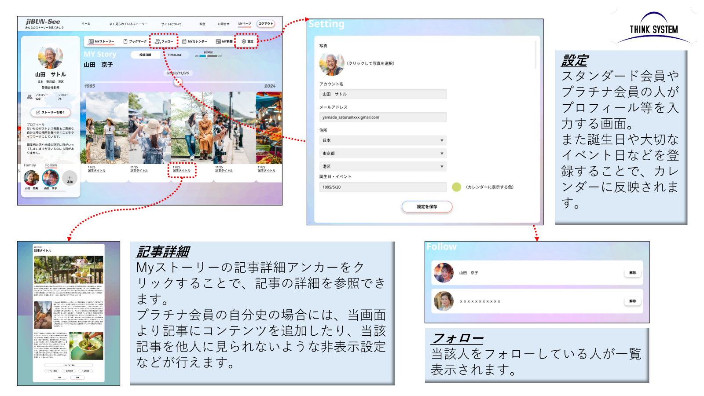Image resolution: width=704 pixels, height=396 pixels.
Task: Open the MYストーリー tab icon
Action: coord(91,41)
